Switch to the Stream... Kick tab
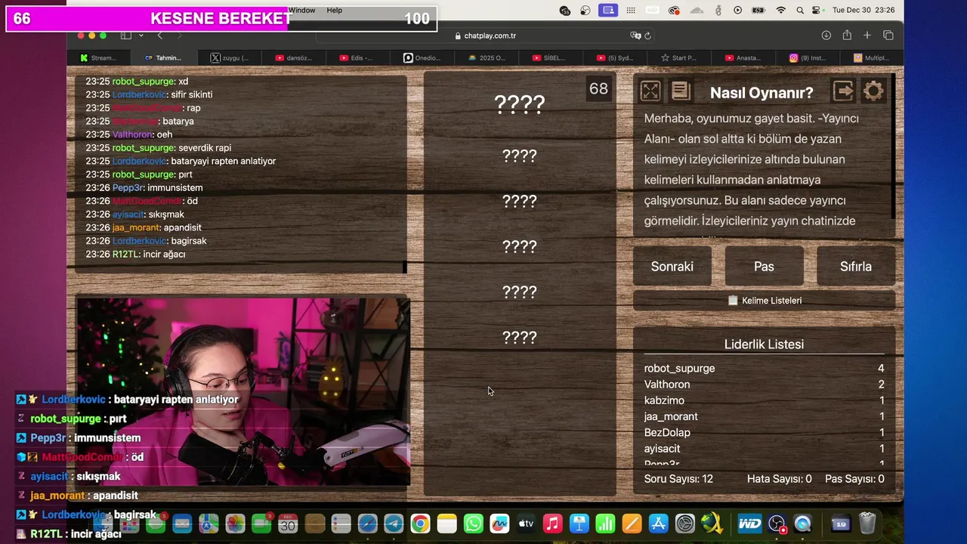This screenshot has width=967, height=544. coord(99,57)
